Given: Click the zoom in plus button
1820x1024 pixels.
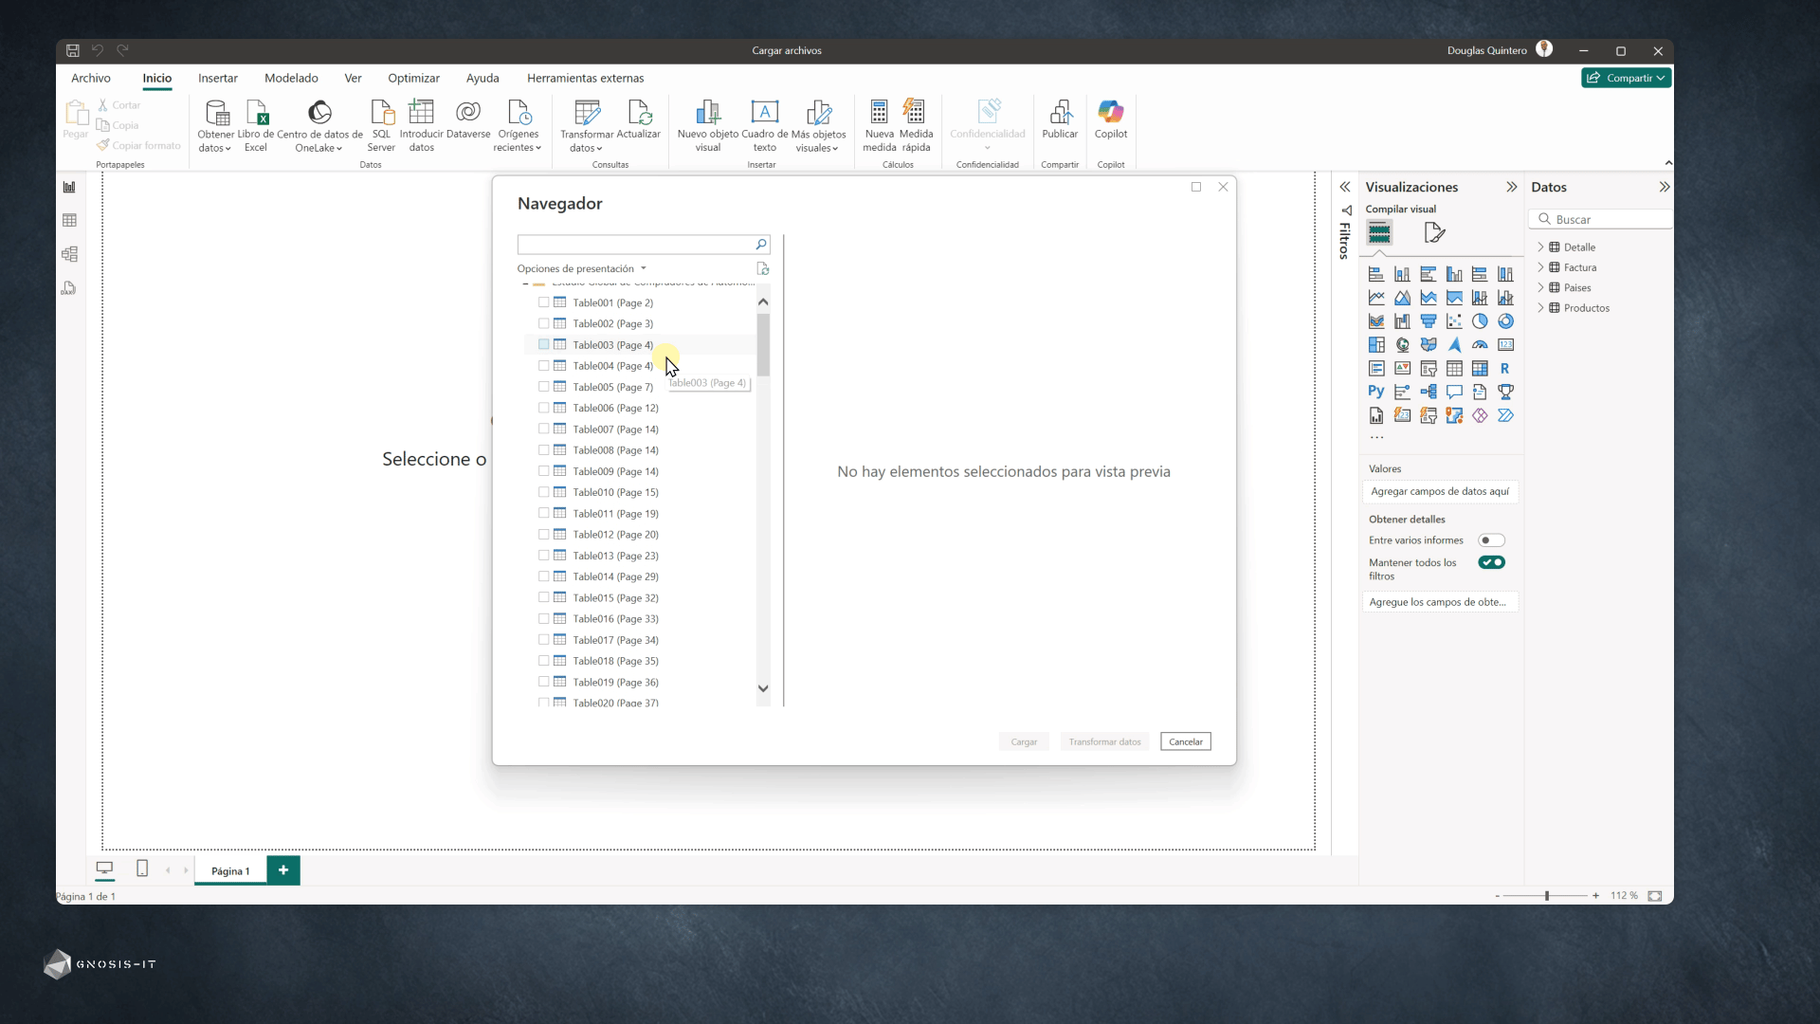Looking at the screenshot, I should coord(1595,895).
